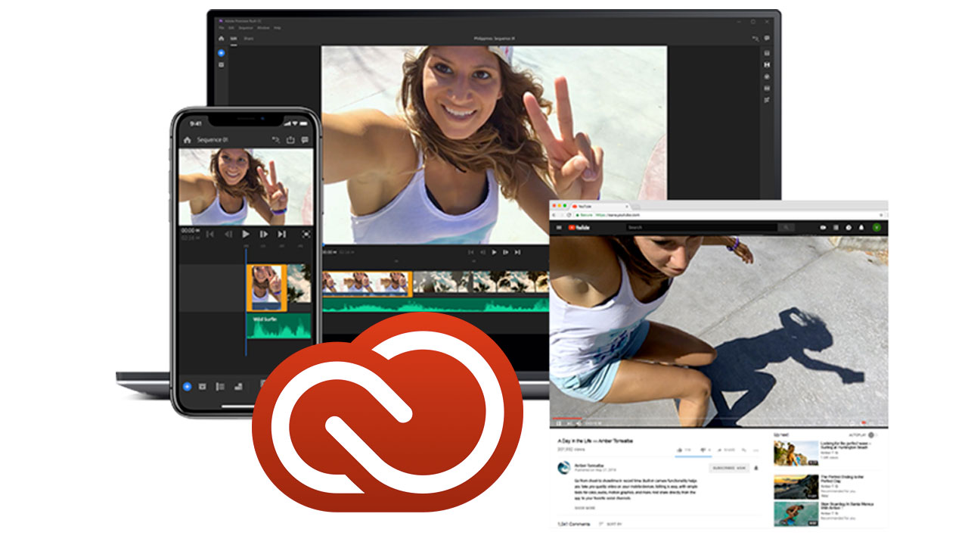Open the Transitions panel icon on laptop
Viewport: 968px width, 545px height.
tap(767, 65)
